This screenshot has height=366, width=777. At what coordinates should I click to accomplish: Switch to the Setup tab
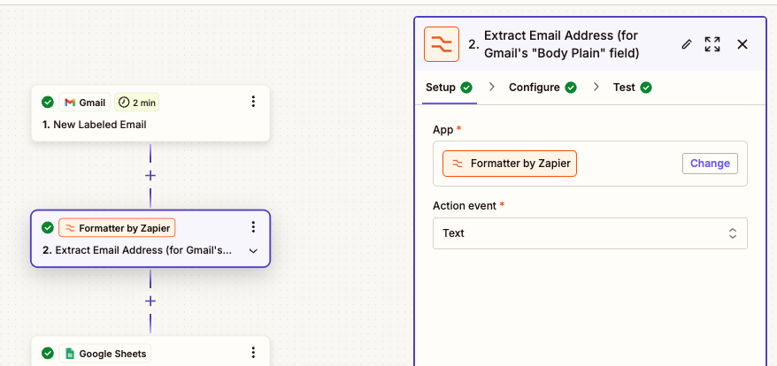[x=449, y=88]
